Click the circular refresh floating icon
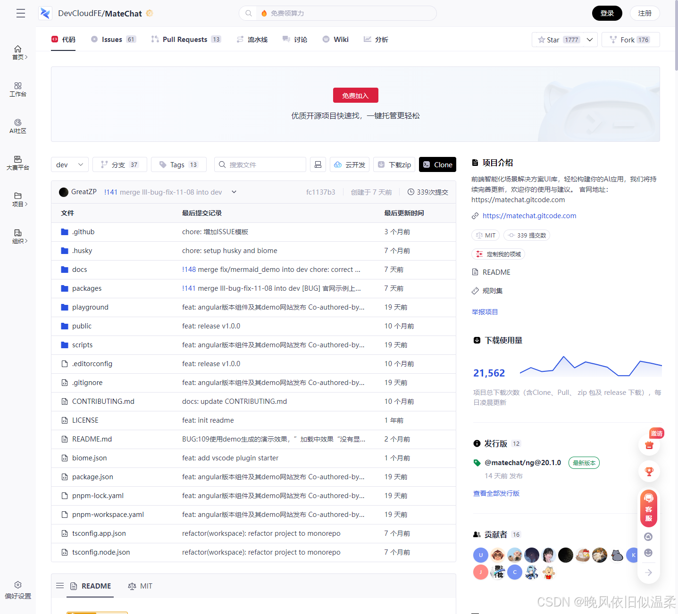Screen dimensions: 678x614 (x=648, y=537)
